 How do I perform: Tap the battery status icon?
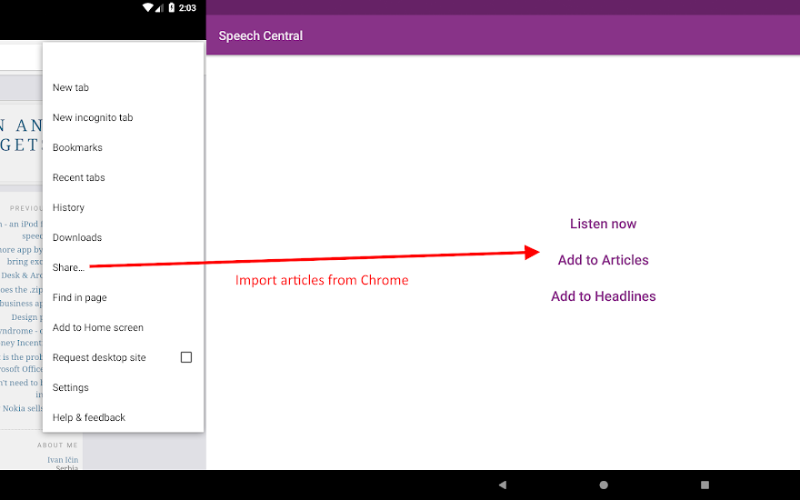pos(172,7)
